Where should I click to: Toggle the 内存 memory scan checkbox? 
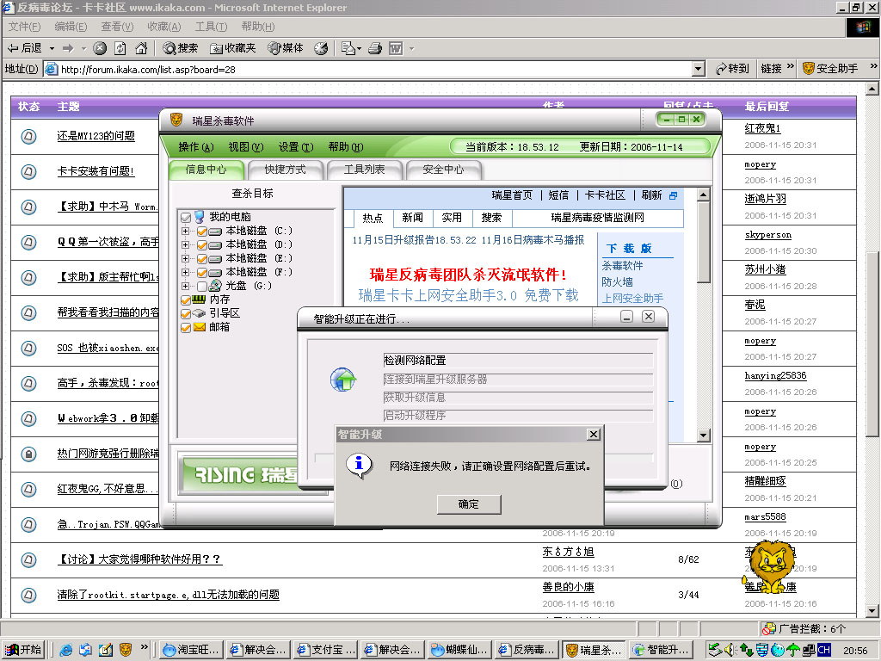click(x=186, y=300)
